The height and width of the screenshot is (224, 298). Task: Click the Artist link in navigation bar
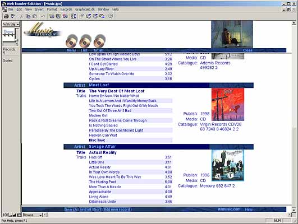(x=98, y=50)
